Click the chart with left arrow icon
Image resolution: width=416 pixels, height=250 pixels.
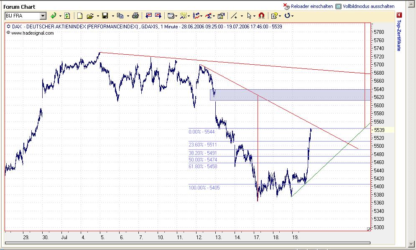(149, 16)
